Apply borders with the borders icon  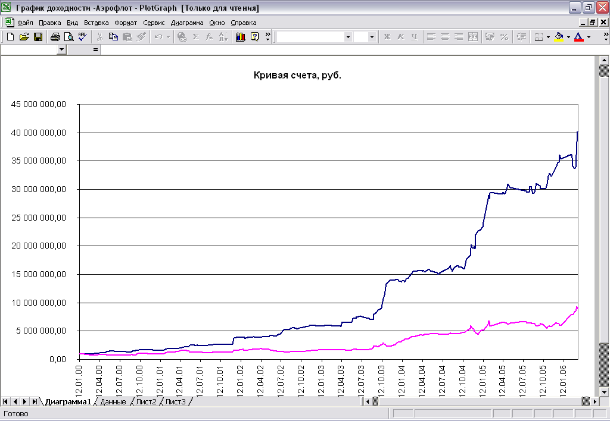539,37
